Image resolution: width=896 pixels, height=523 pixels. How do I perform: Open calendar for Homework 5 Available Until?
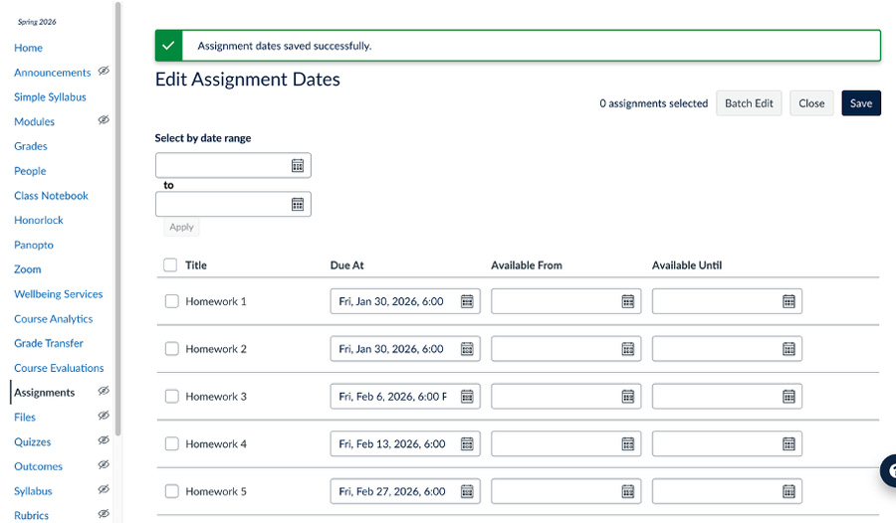click(788, 491)
